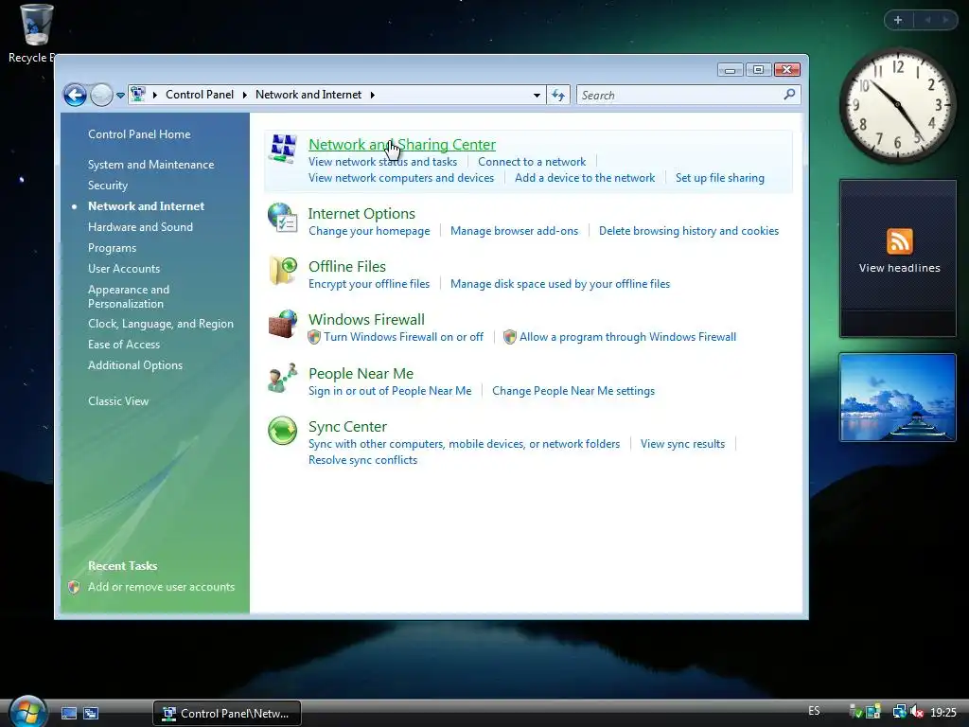Screen dimensions: 969x727
Task: Click the Internet Options globe icon
Action: (282, 218)
